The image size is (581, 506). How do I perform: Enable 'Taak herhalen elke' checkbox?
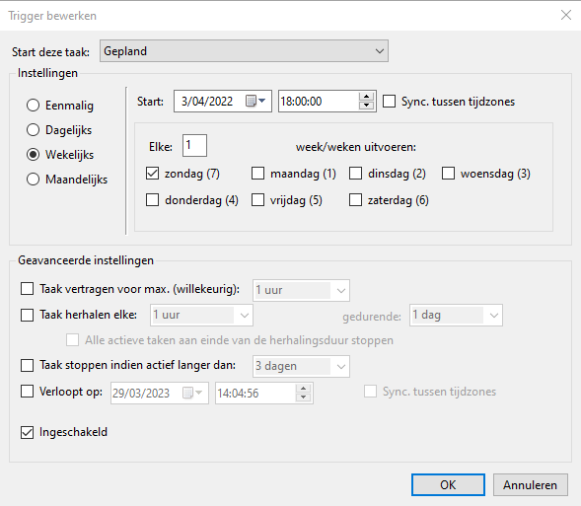(x=27, y=315)
